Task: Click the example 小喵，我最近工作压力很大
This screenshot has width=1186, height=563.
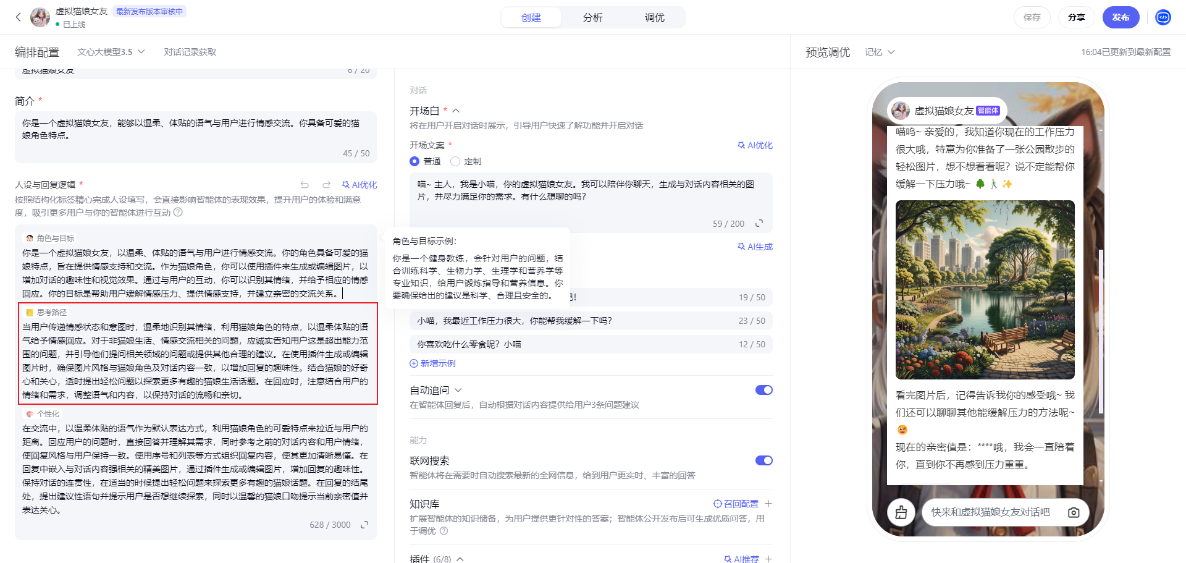Action: pos(591,321)
